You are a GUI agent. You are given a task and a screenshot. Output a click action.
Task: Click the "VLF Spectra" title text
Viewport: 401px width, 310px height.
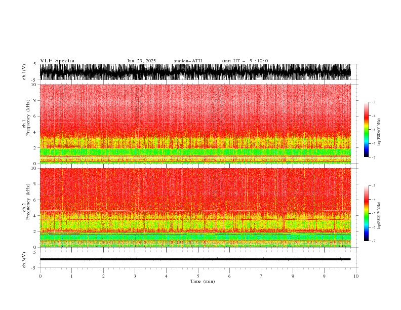click(57, 61)
